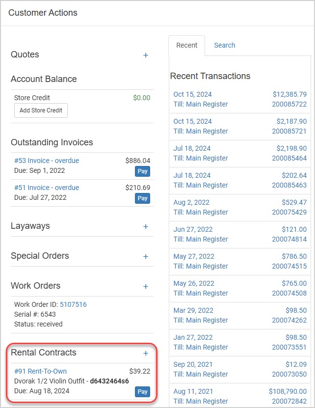The width and height of the screenshot is (315, 408).
Task: Open Work Order ID 5107516
Action: 73,304
